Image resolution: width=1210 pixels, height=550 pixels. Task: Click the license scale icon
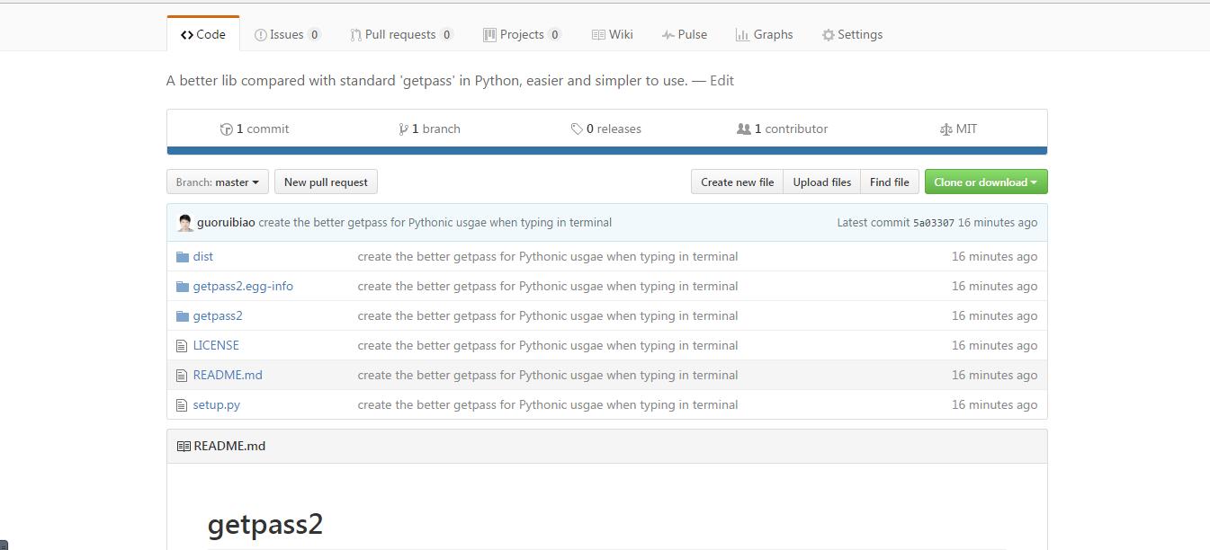click(946, 129)
